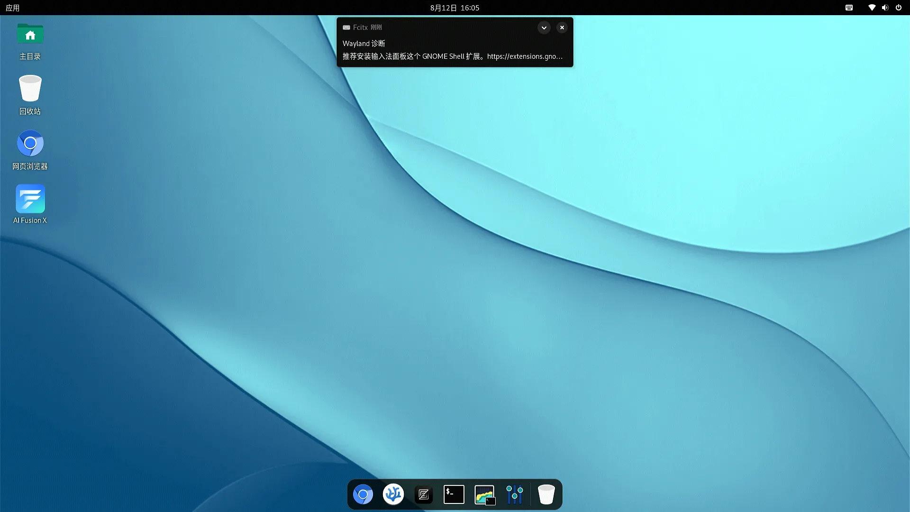Click the keyboard input method indicator
The image size is (910, 512).
pyautogui.click(x=849, y=8)
